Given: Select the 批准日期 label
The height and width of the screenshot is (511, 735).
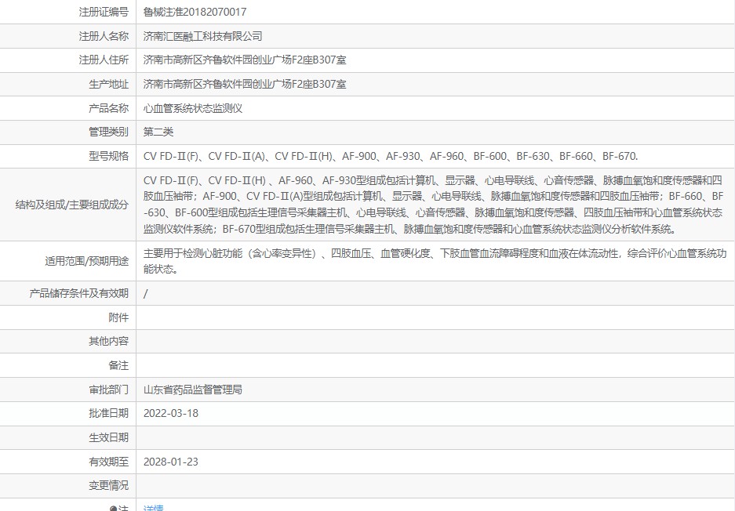Looking at the screenshot, I should (109, 414).
